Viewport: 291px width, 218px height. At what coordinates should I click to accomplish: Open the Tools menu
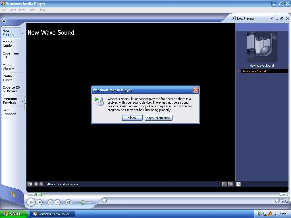(32, 10)
